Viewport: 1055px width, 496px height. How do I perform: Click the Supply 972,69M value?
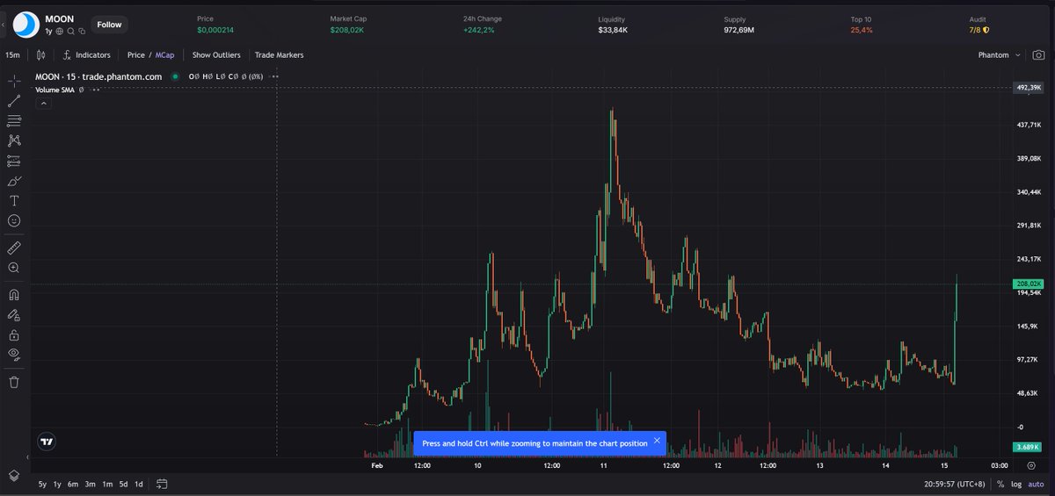[x=739, y=30]
